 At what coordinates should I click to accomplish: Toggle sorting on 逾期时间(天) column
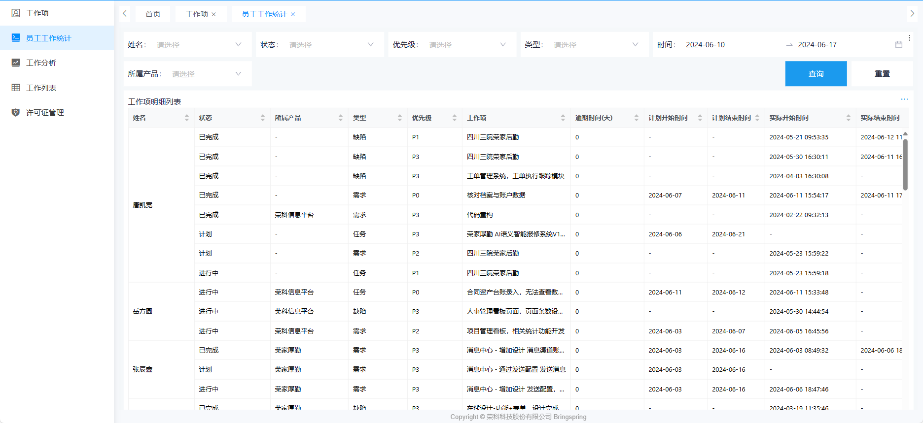click(x=636, y=118)
